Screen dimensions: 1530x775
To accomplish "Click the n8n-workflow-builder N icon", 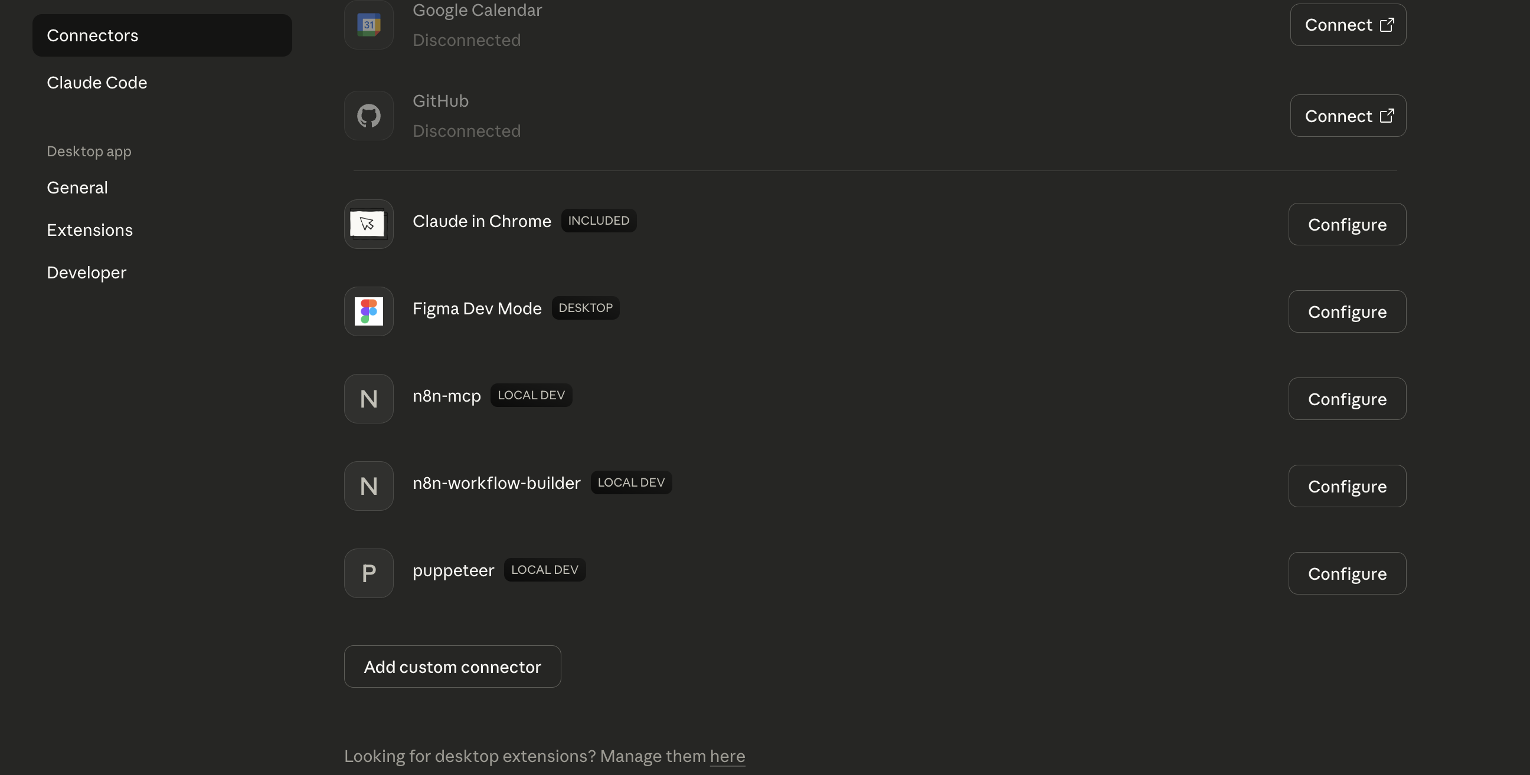I will point(368,485).
